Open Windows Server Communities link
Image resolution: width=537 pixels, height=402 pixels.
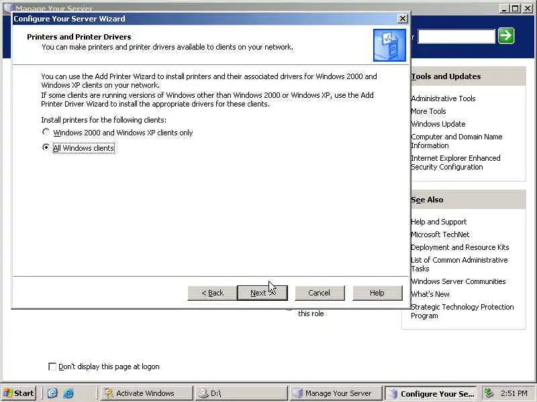tap(458, 281)
